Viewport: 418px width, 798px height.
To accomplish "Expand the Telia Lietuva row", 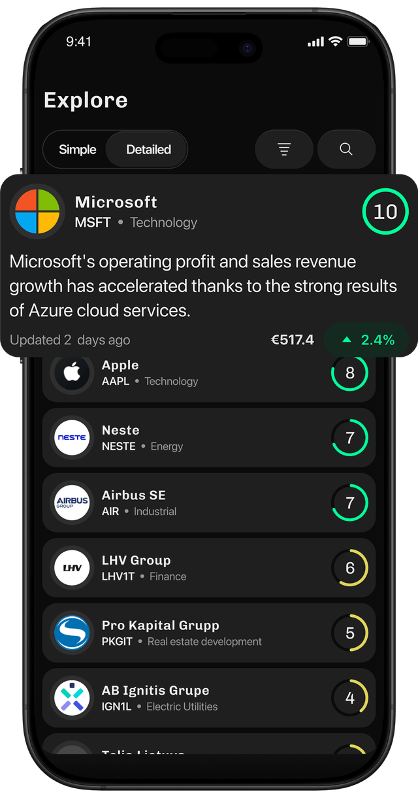I will click(209, 754).
